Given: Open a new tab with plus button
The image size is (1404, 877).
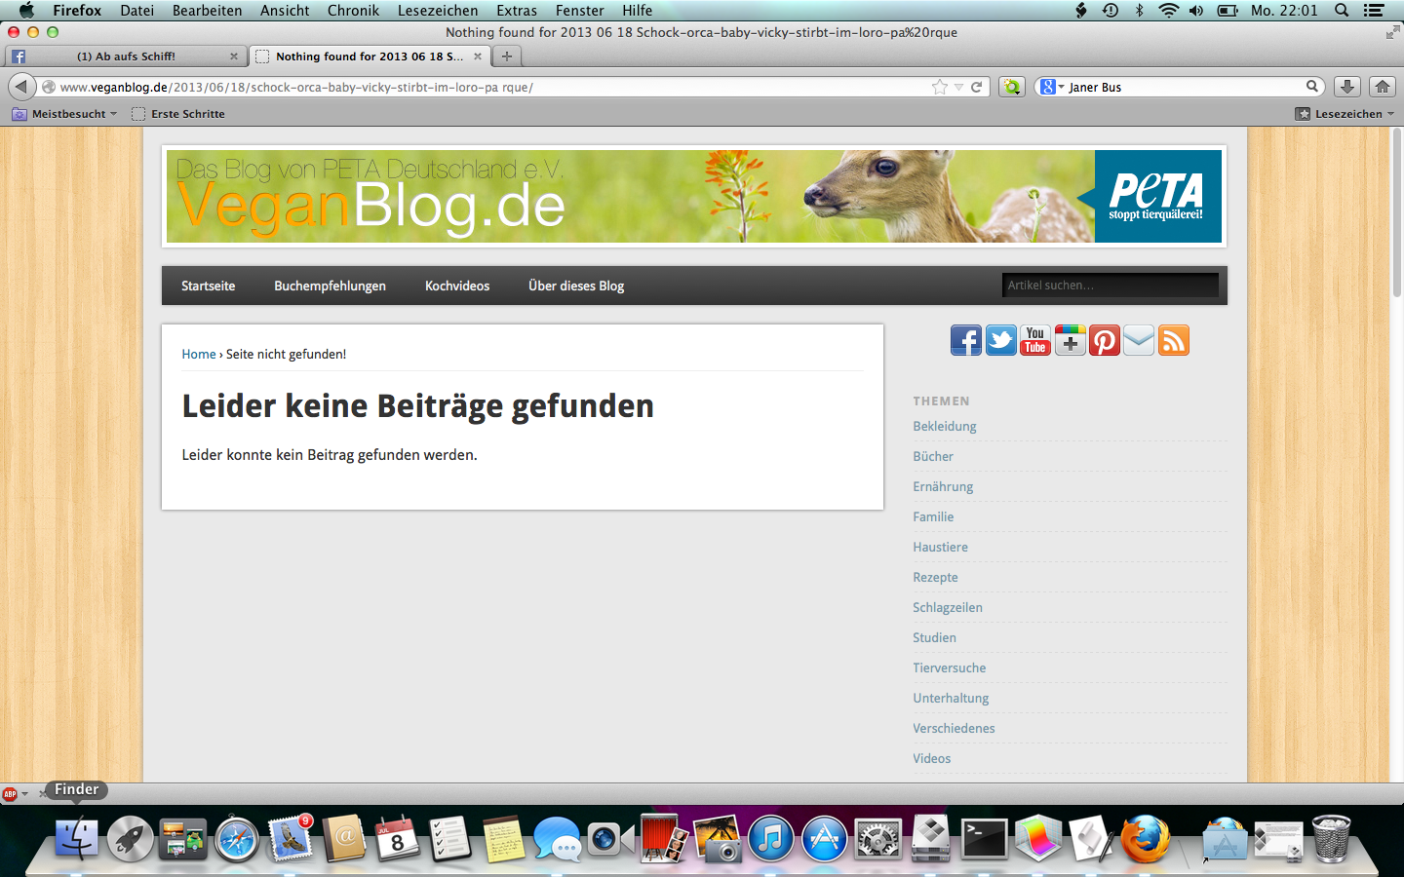Looking at the screenshot, I should [x=507, y=57].
